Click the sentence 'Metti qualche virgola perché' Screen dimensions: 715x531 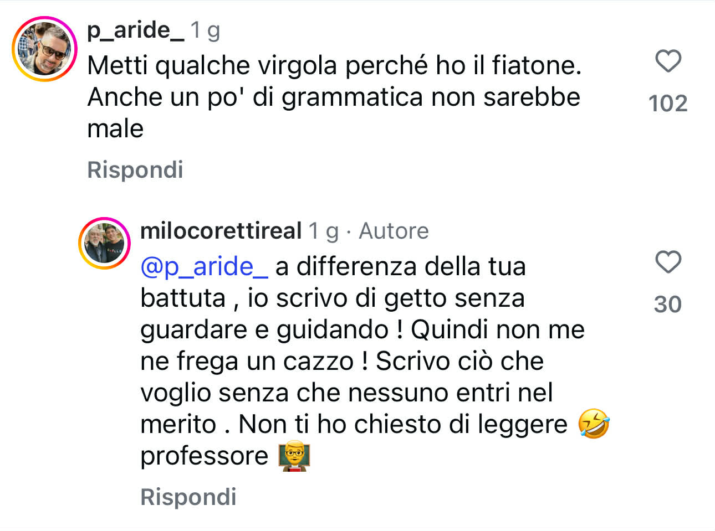(x=259, y=65)
